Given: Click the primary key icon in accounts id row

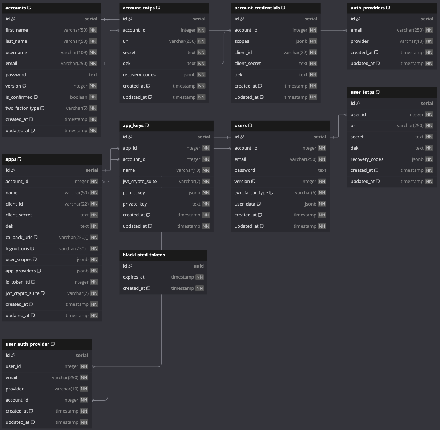Looking at the screenshot, I should tap(13, 19).
